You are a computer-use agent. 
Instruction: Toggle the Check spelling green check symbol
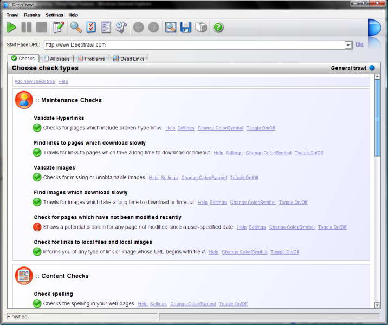(x=37, y=303)
